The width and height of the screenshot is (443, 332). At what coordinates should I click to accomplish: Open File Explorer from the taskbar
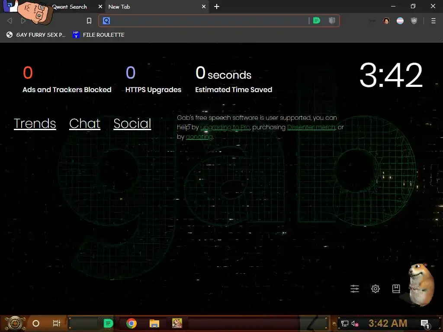[154, 323]
